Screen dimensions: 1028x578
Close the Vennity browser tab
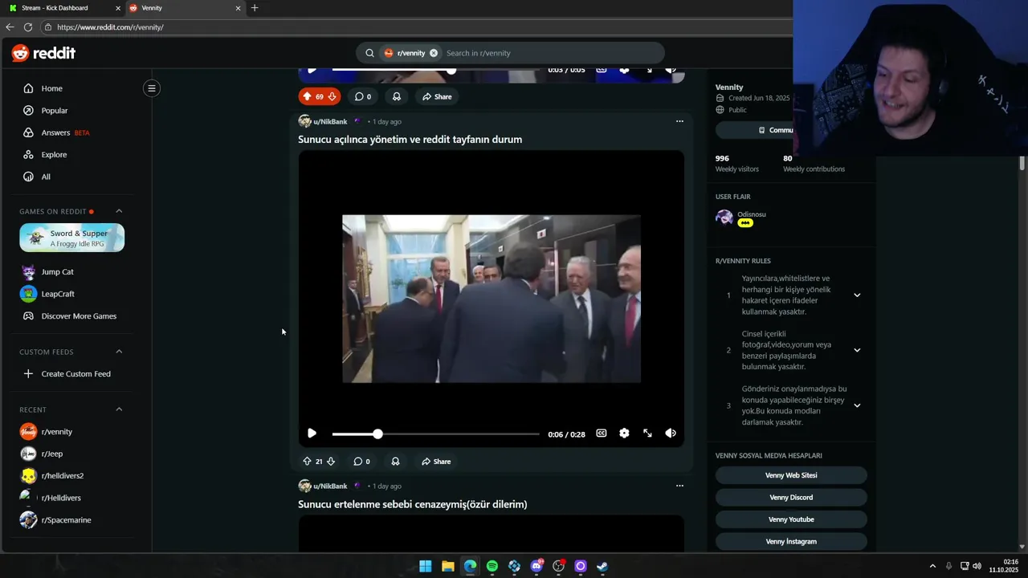(238, 8)
